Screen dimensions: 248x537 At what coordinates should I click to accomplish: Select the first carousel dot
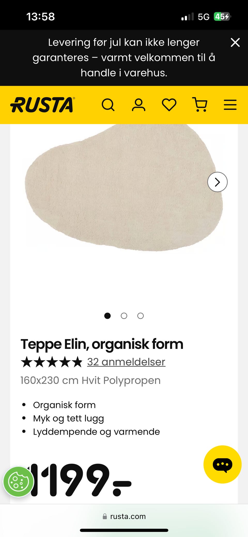click(107, 316)
